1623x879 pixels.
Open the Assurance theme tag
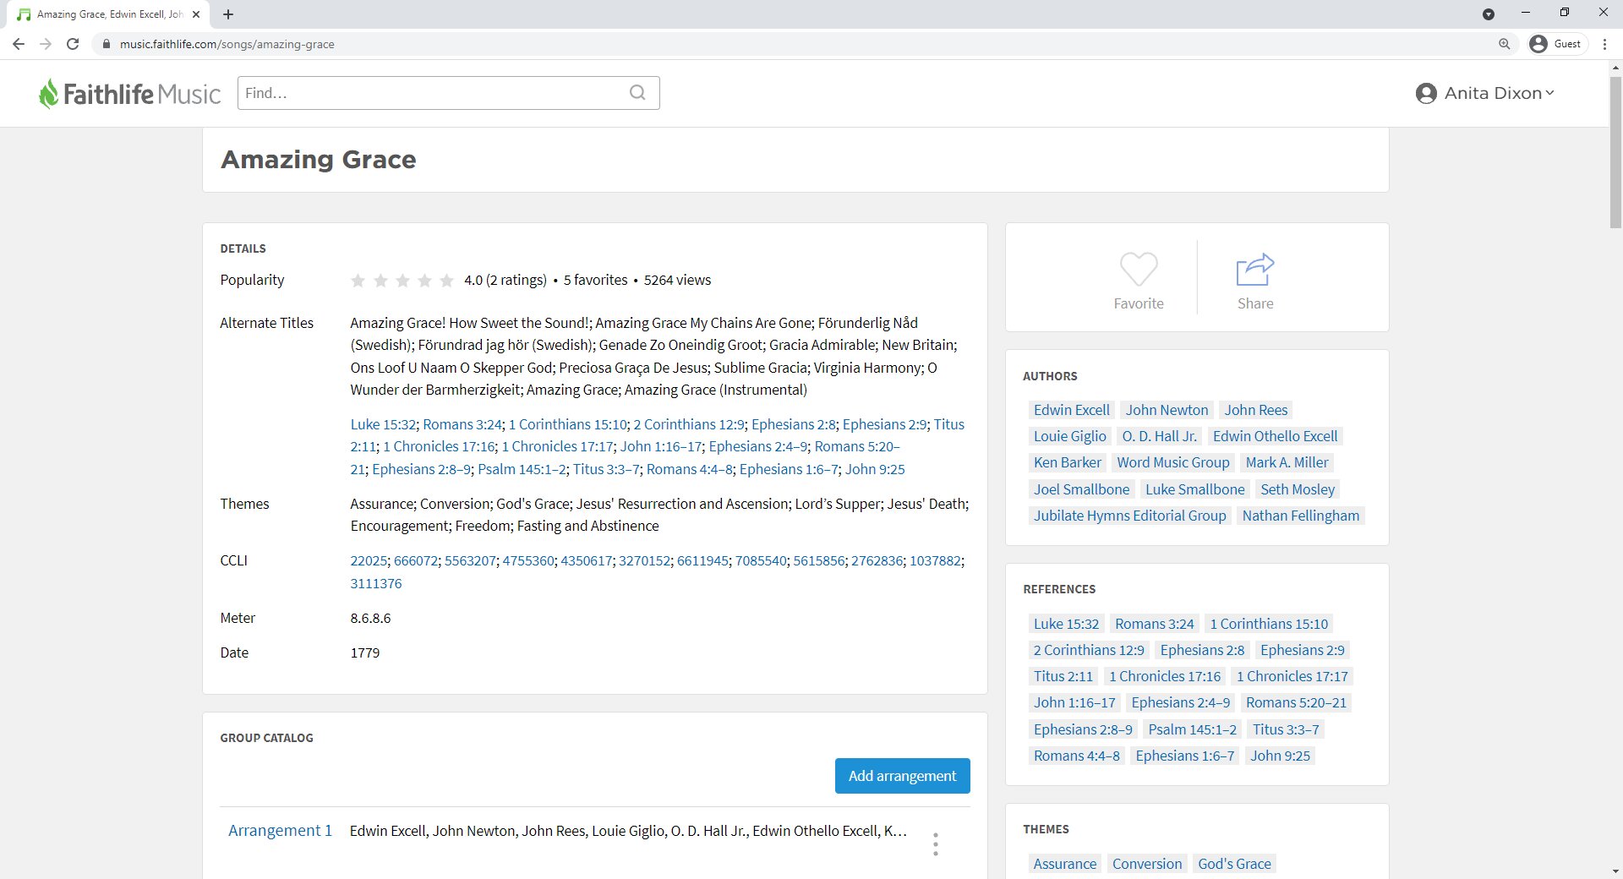point(1064,864)
